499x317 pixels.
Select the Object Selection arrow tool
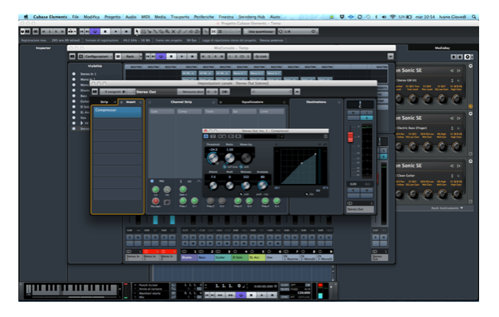point(137,31)
